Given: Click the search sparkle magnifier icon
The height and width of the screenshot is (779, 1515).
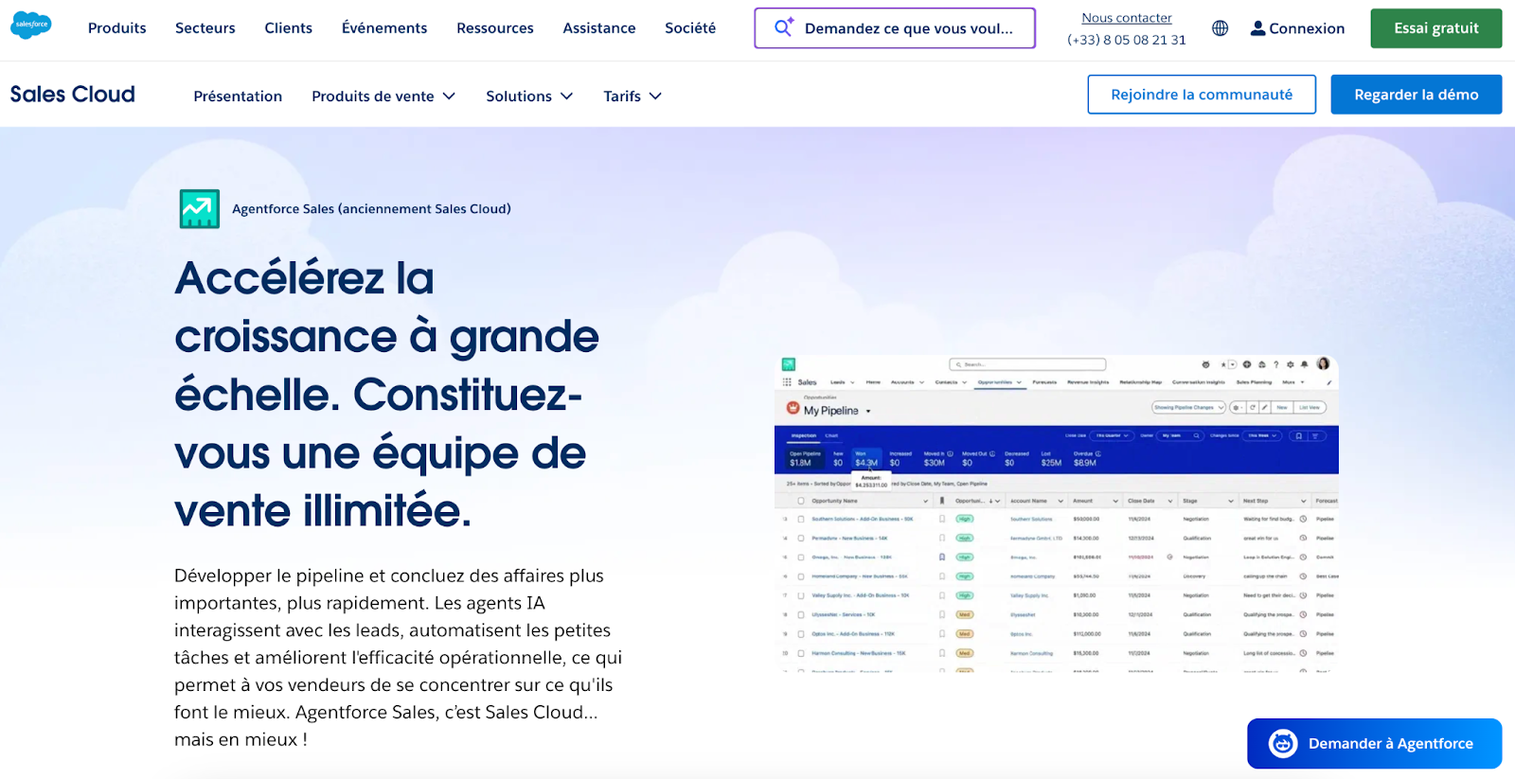Looking at the screenshot, I should (x=783, y=27).
